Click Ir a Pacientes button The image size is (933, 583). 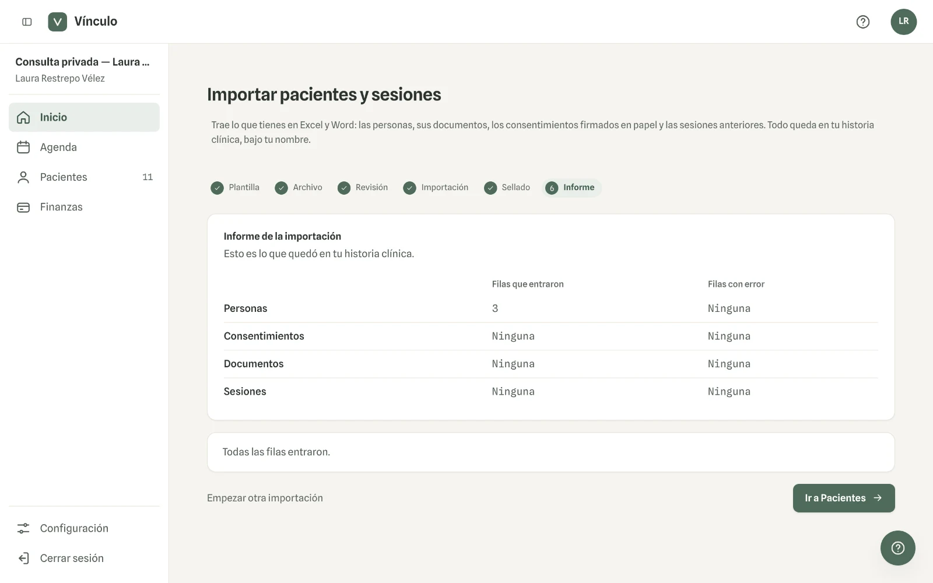(x=843, y=498)
